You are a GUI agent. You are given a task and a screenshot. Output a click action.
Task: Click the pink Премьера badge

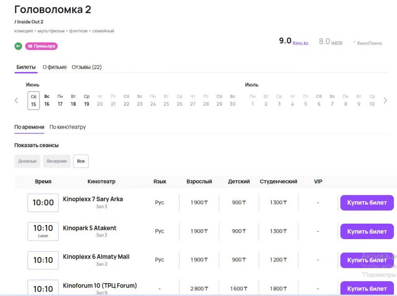(x=41, y=46)
